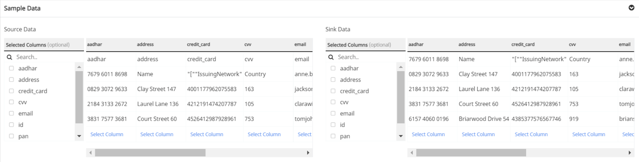Image resolution: width=639 pixels, height=162 pixels.
Task: Click the Source Data search magnifier icon
Action: 10,57
